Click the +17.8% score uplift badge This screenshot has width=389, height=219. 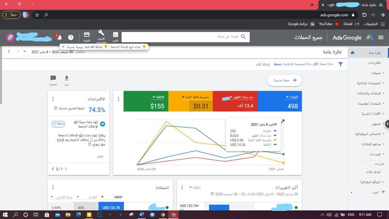coord(58,124)
